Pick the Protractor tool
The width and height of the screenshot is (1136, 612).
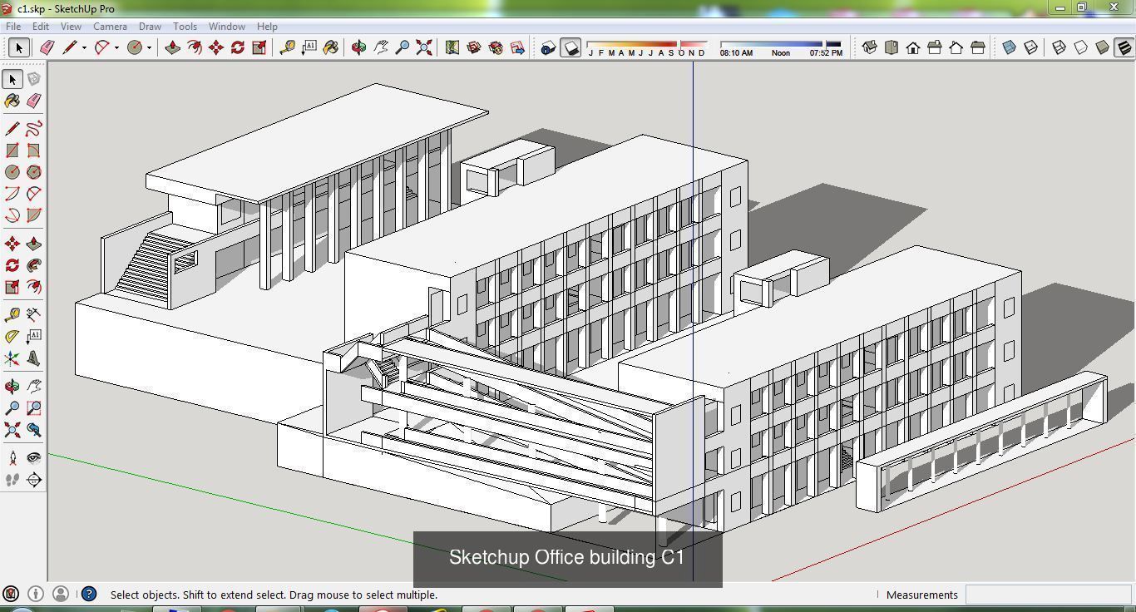click(x=12, y=337)
